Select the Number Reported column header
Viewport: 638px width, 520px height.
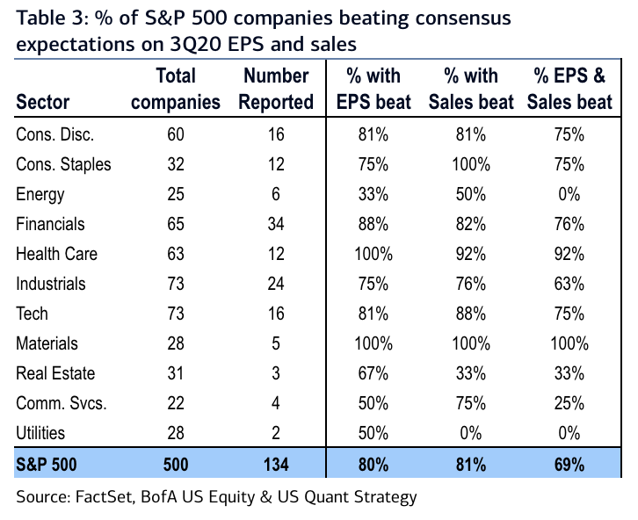[x=278, y=89]
